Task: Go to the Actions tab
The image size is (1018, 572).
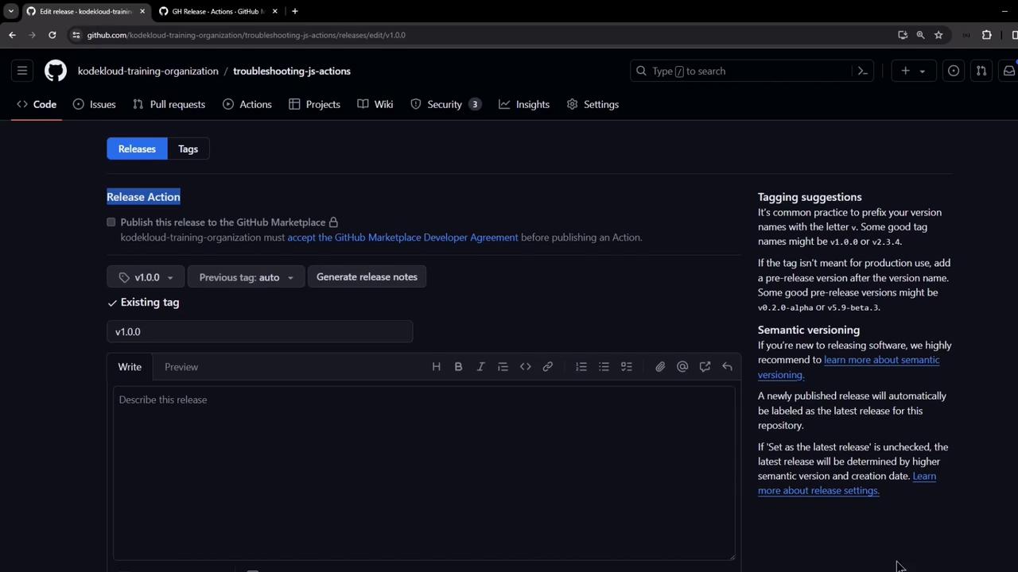Action: (x=247, y=104)
